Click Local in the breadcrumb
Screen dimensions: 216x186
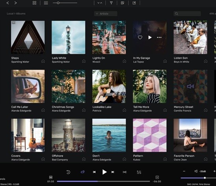[10, 14]
